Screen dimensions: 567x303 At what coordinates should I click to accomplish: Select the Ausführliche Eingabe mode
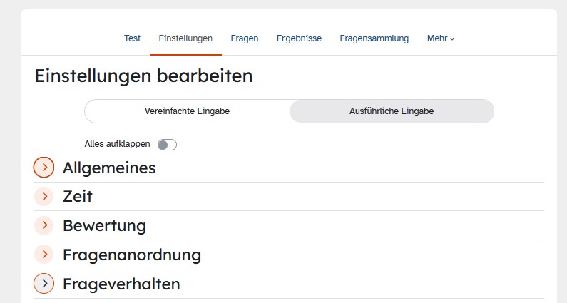[x=392, y=111]
